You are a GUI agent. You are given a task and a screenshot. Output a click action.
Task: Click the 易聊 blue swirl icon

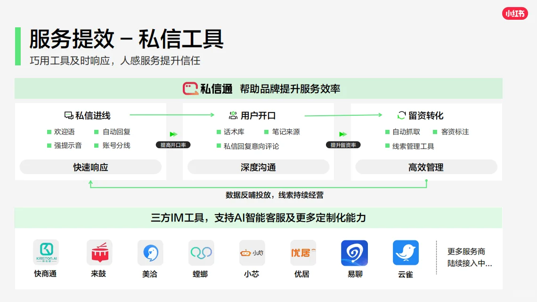[x=354, y=253]
